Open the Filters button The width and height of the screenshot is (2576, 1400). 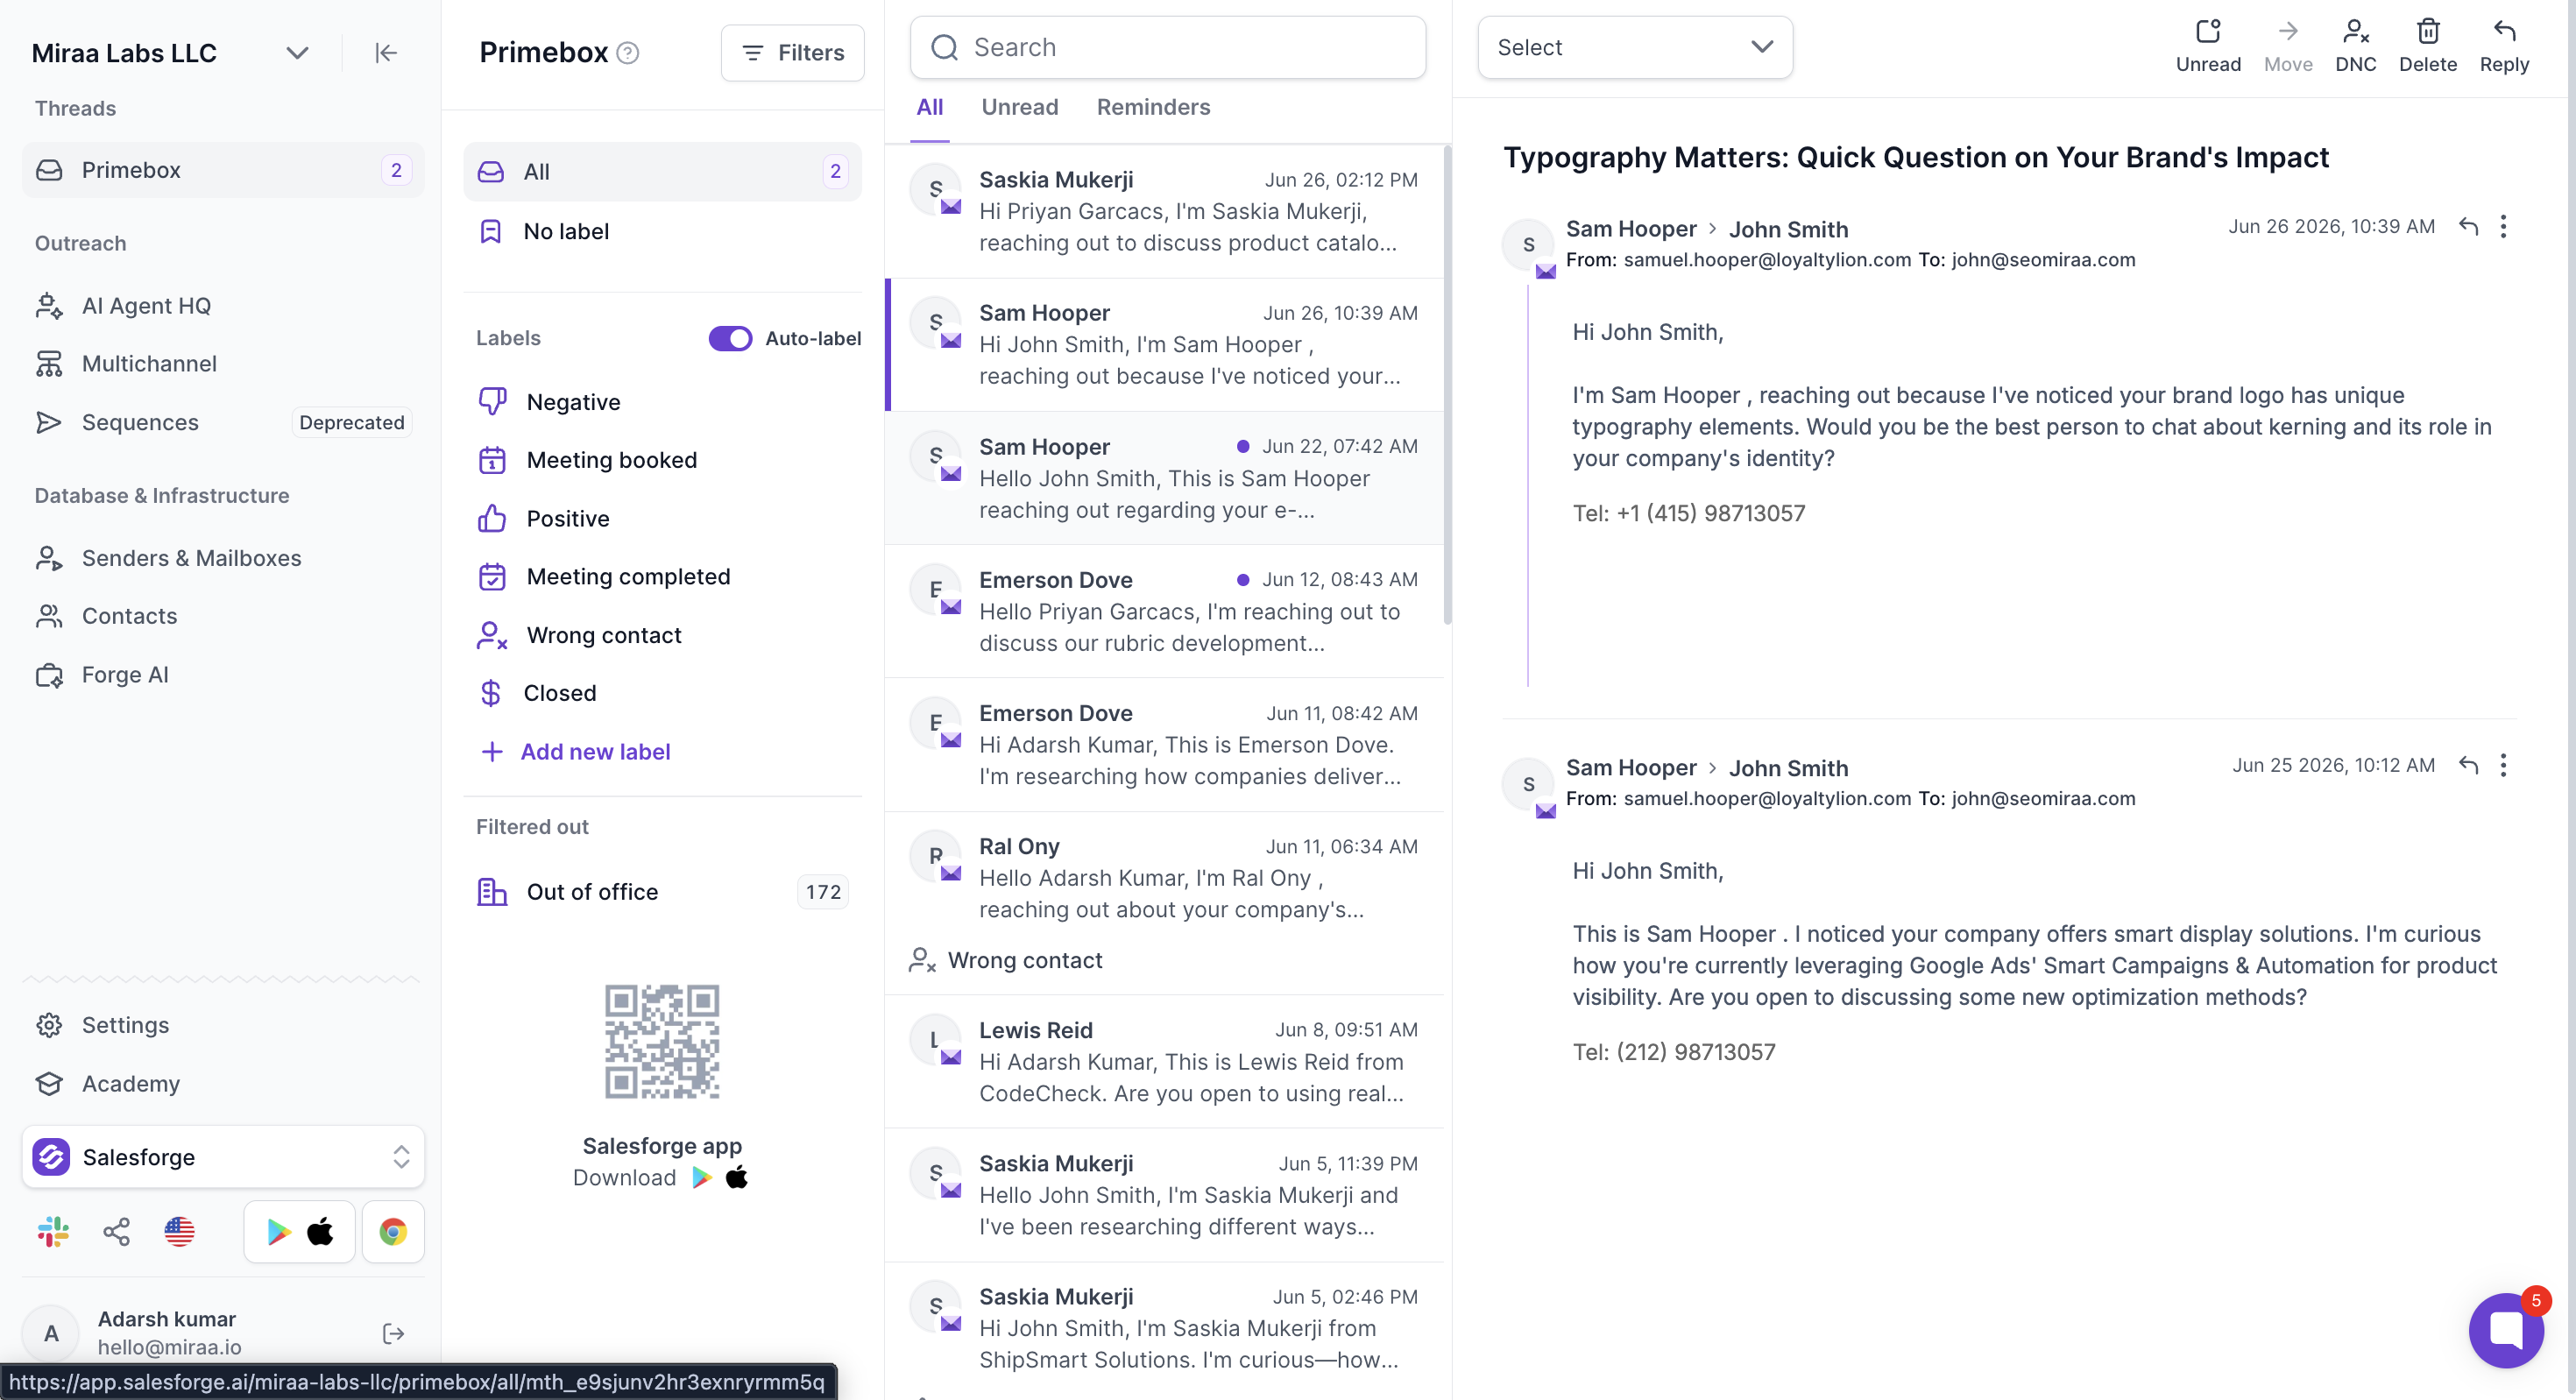(792, 53)
